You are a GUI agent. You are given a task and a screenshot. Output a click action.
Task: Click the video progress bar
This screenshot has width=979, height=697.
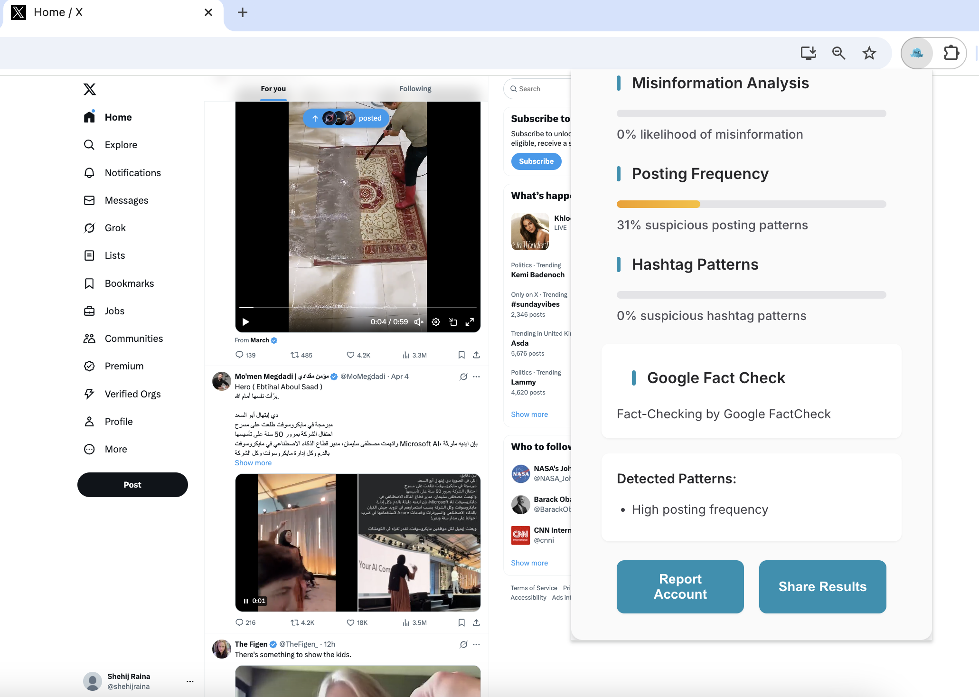[358, 308]
